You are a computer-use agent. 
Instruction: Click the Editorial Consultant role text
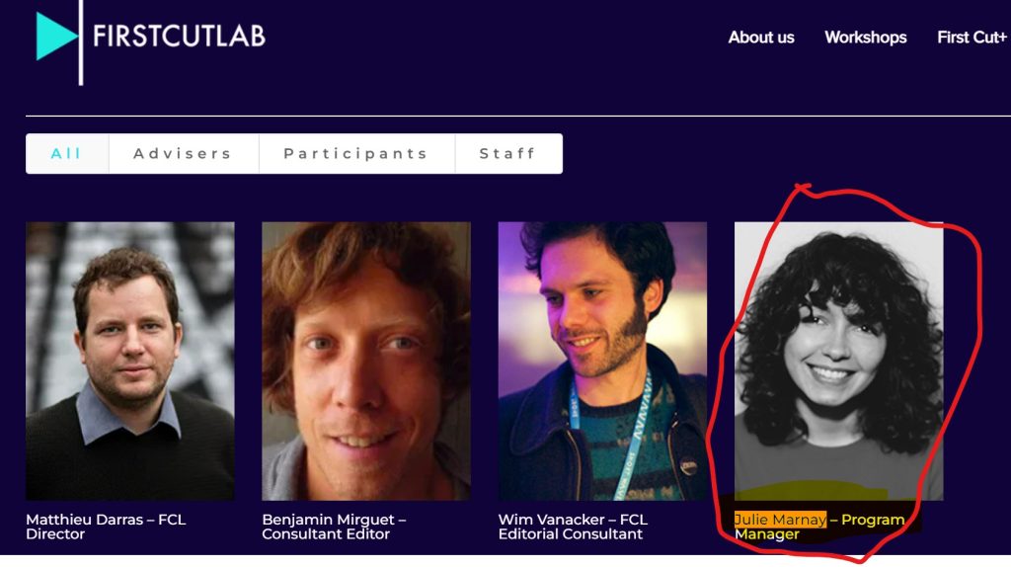pos(570,534)
